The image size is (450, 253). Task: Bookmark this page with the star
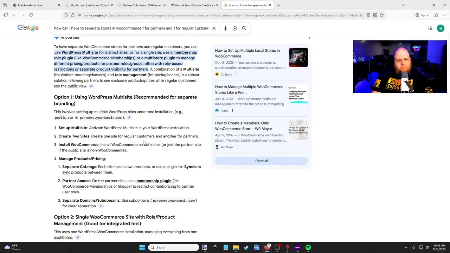(x=382, y=15)
